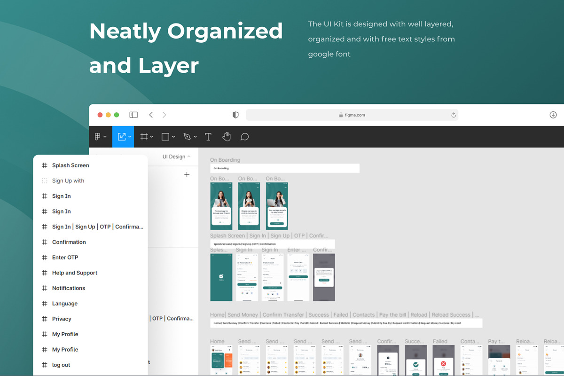Select 'Home| Send Money | Confirm Transfer' section label
The height and width of the screenshot is (376, 564).
coord(345,314)
